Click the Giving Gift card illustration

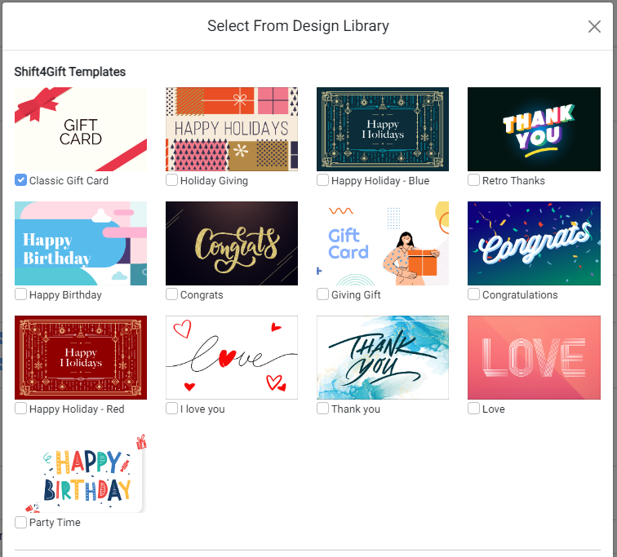point(383,244)
